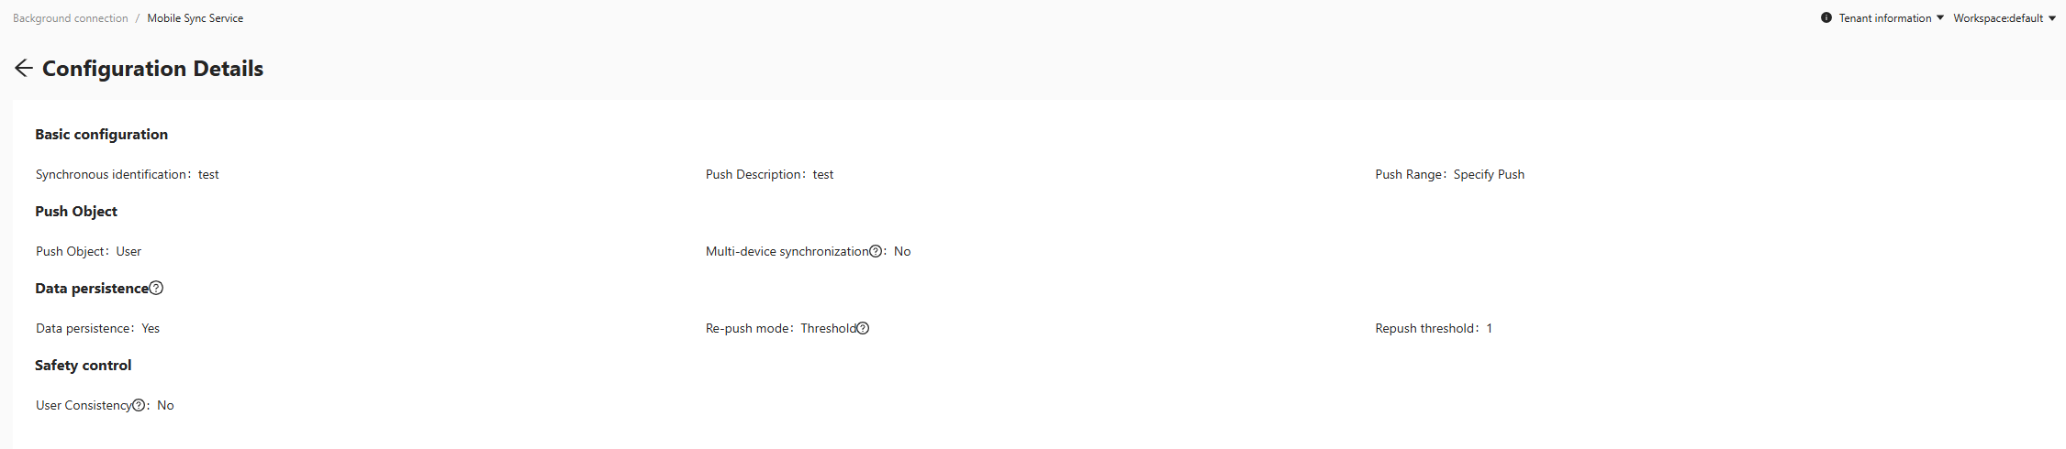Go to Background connection breadcrumb
This screenshot has height=449, width=2066.
click(71, 18)
